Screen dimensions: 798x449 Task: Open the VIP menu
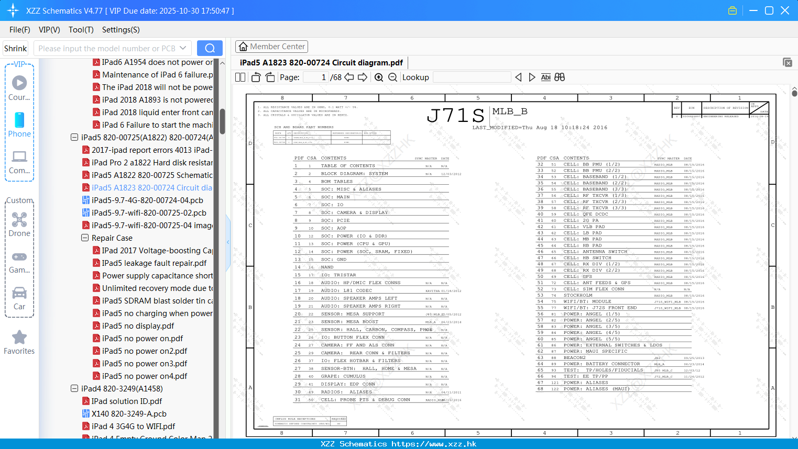49,30
